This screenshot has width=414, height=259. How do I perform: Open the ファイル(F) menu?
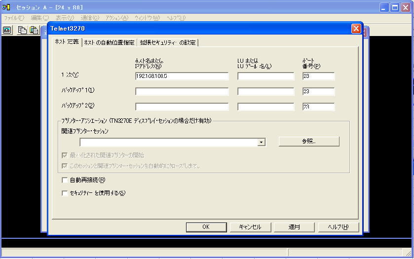click(x=14, y=18)
